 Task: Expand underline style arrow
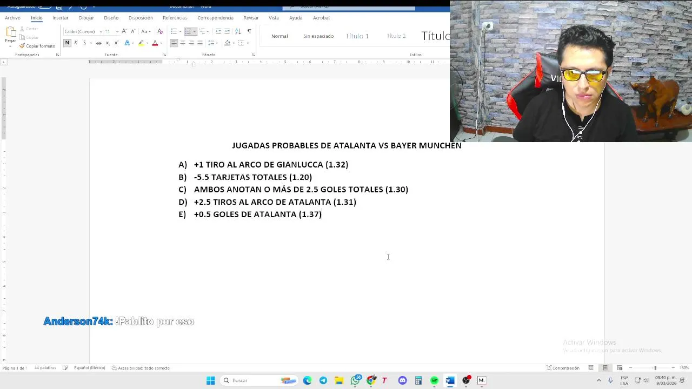coord(90,43)
